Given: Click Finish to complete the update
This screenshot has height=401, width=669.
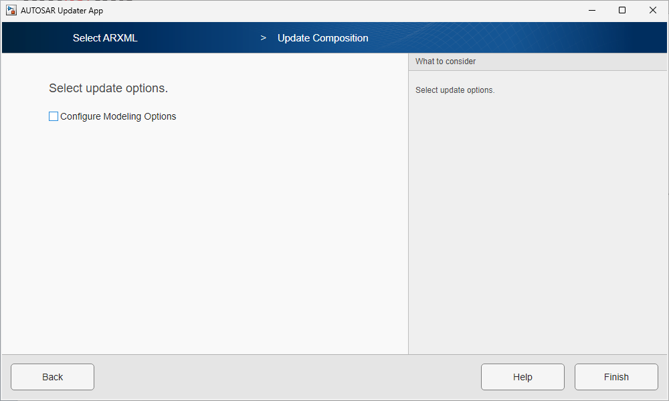Looking at the screenshot, I should coord(616,377).
